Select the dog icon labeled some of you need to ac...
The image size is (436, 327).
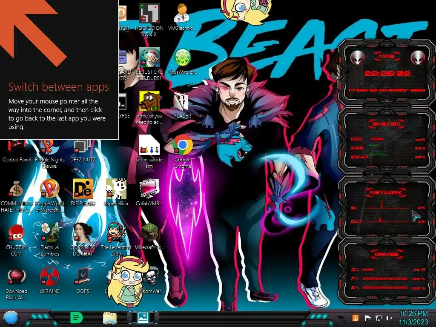[149, 108]
